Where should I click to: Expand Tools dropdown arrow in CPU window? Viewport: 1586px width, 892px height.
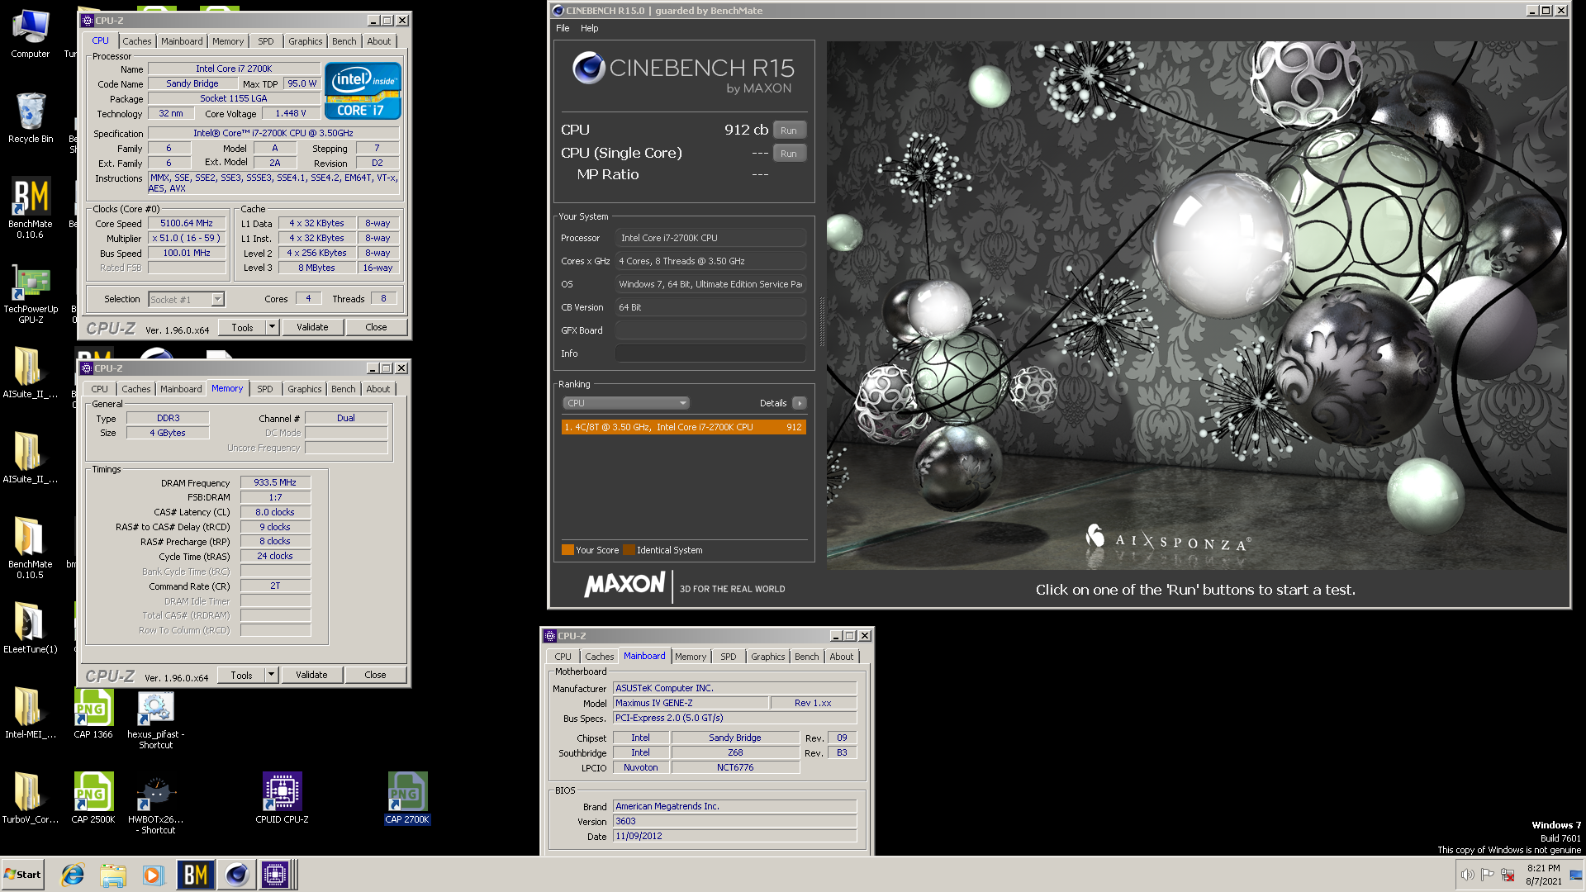[x=272, y=327]
